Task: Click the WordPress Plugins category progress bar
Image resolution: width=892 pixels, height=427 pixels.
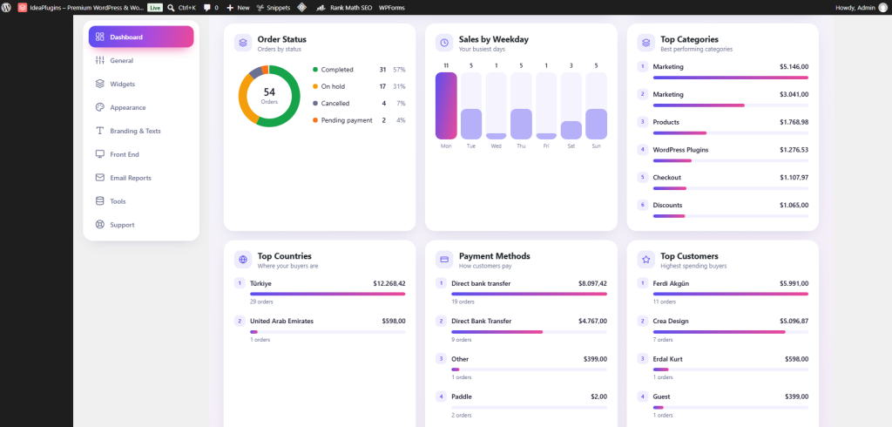Action: [731, 160]
